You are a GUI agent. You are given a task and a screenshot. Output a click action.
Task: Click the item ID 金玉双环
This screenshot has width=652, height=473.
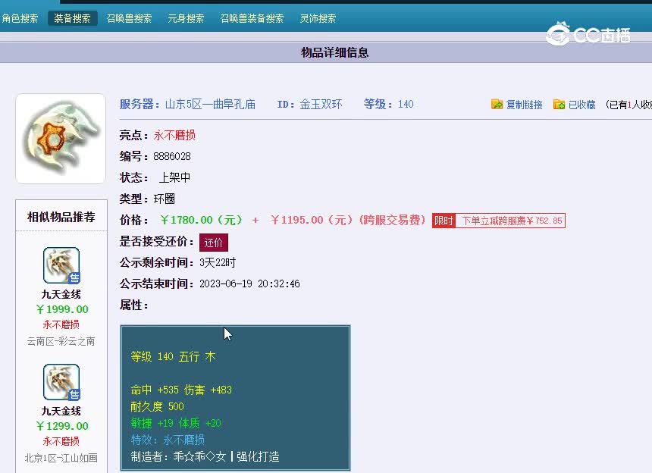[321, 104]
